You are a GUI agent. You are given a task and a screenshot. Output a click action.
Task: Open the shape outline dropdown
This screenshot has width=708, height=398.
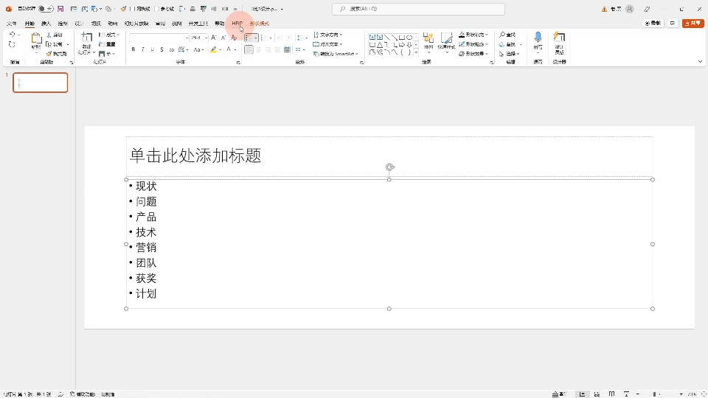473,44
